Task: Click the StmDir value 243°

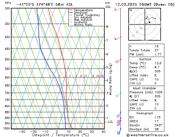Action: click(158, 125)
